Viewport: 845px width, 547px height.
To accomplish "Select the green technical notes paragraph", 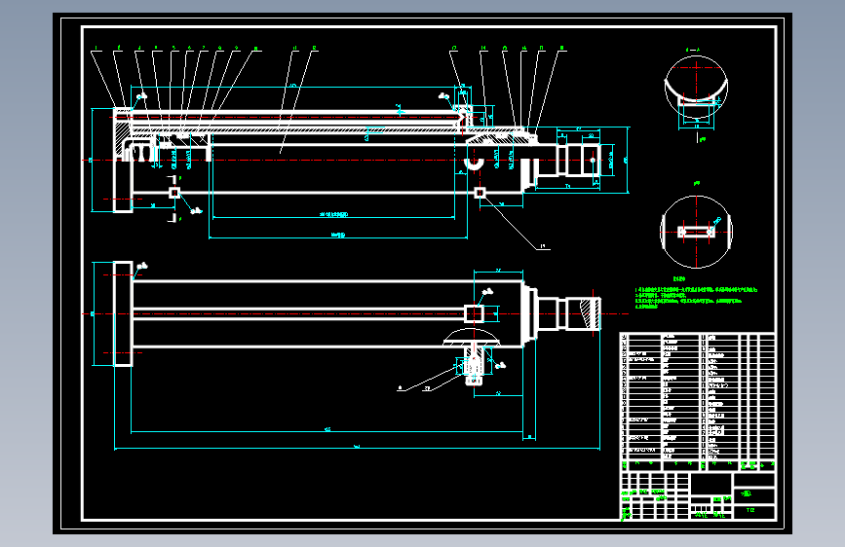I will click(x=696, y=298).
